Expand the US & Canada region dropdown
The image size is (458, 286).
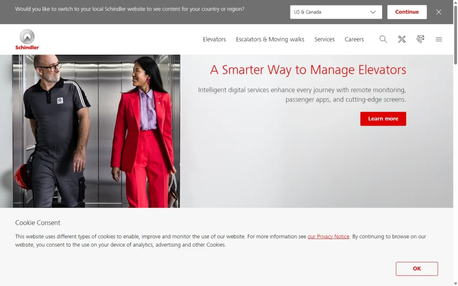pyautogui.click(x=335, y=12)
